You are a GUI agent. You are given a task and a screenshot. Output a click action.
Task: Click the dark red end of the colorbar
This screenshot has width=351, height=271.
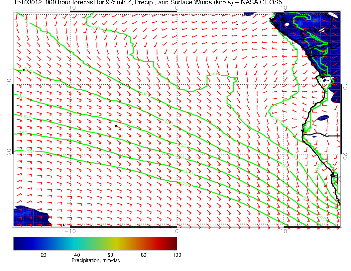pyautogui.click(x=175, y=243)
